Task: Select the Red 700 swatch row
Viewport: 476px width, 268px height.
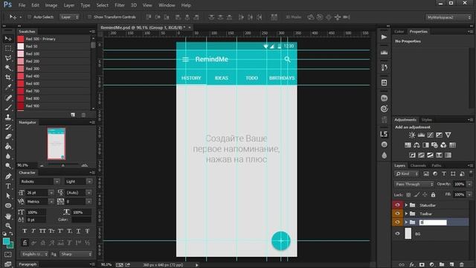Action: [x=54, y=91]
